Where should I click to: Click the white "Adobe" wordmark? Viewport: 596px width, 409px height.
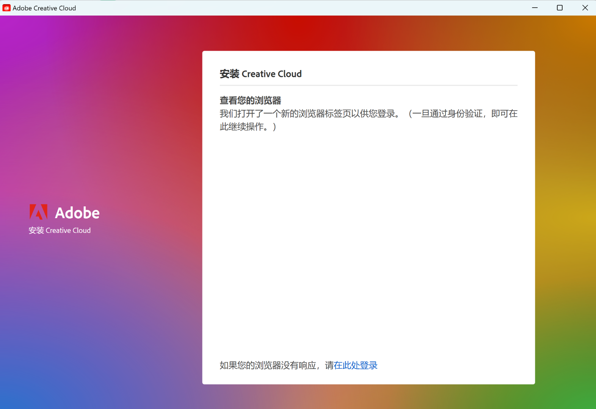tap(77, 213)
